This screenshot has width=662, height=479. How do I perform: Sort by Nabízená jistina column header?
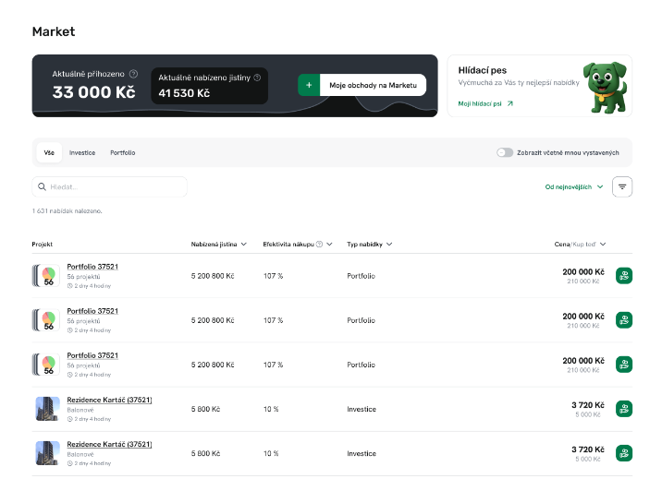click(218, 245)
